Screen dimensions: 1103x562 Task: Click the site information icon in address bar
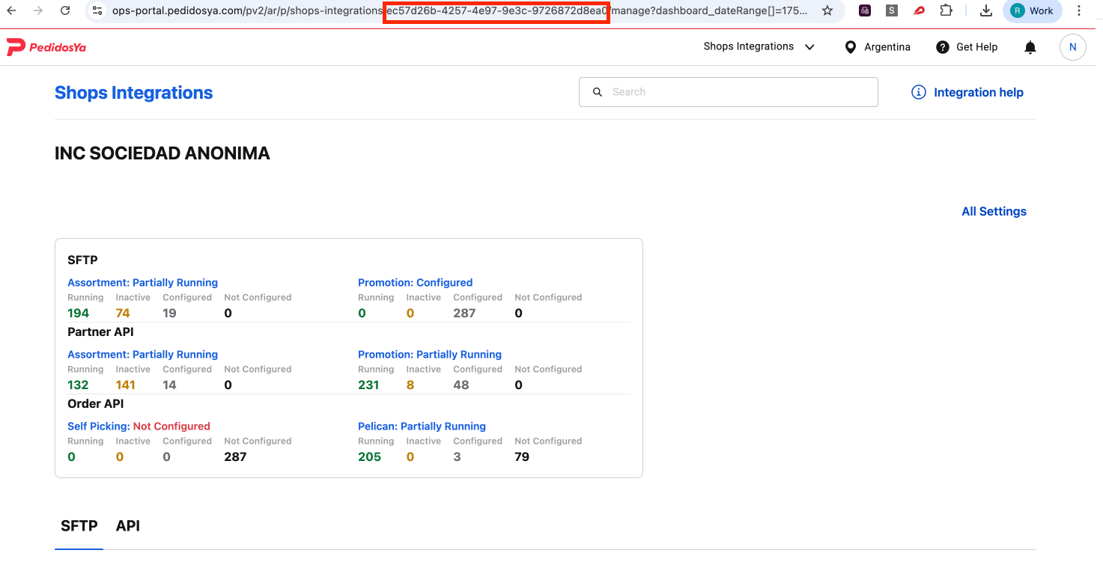pyautogui.click(x=97, y=10)
